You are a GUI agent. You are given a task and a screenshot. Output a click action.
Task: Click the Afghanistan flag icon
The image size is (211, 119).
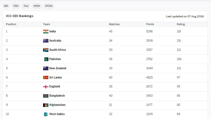point(46,105)
